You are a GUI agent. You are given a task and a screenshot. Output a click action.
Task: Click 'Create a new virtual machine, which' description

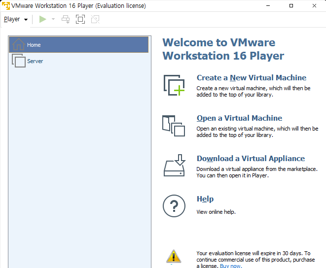[x=254, y=92]
